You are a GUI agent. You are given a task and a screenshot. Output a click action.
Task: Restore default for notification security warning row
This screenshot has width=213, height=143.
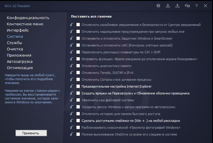[72, 25]
